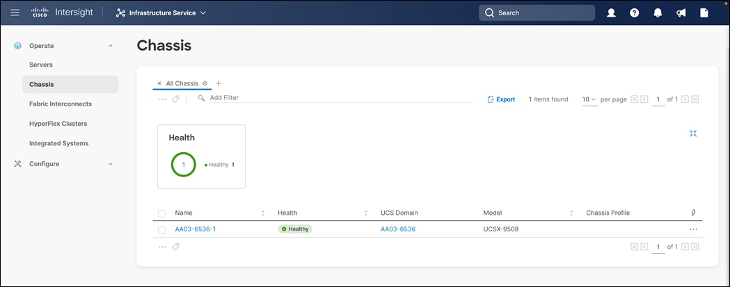Click the Chassis Profile column header
Viewport: 730px width, 287px height.
pos(608,213)
